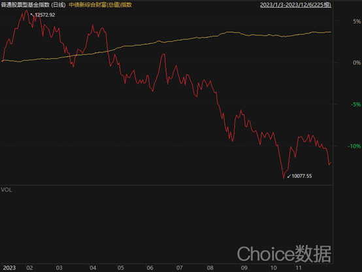Click the 02 month timeline marker

(29, 268)
